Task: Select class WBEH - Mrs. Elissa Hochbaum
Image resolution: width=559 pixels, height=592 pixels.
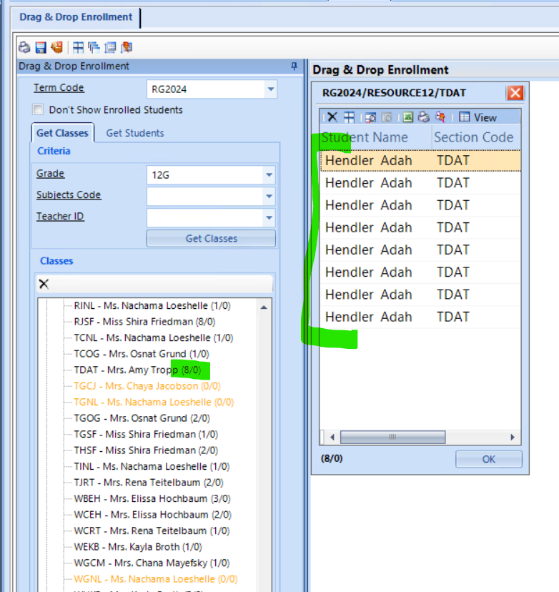Action: point(152,499)
